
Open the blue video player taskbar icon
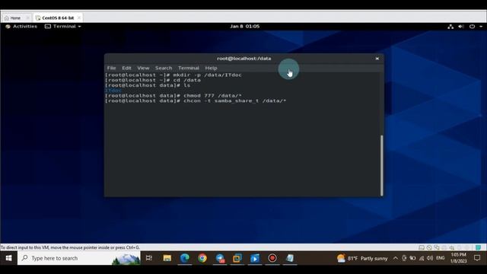pyautogui.click(x=255, y=258)
